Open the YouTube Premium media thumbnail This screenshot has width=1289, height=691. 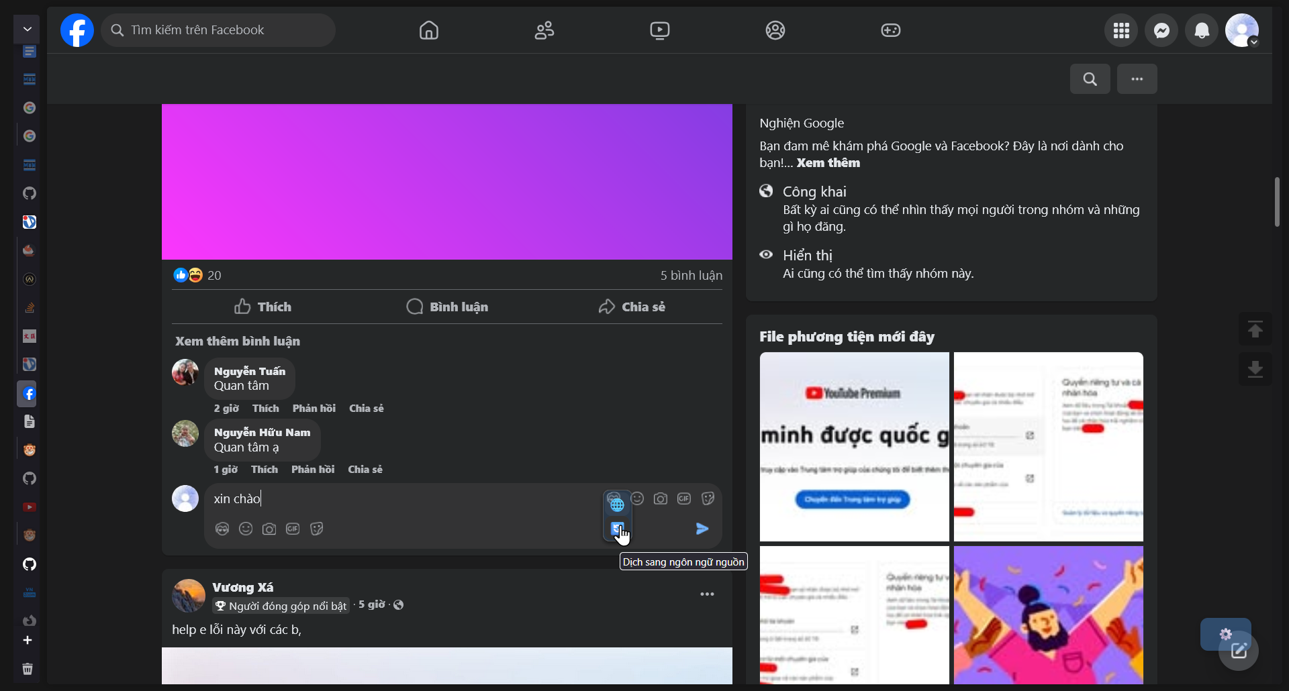(855, 447)
